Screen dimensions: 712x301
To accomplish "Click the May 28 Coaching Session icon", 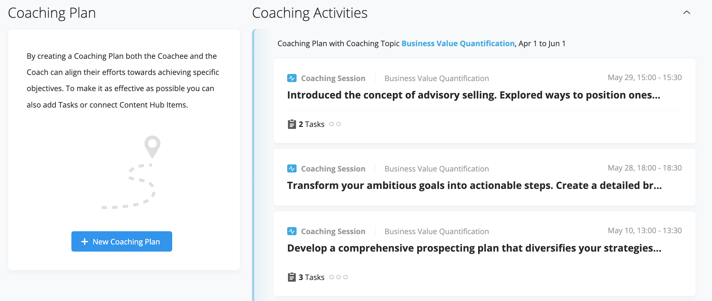I will point(292,169).
